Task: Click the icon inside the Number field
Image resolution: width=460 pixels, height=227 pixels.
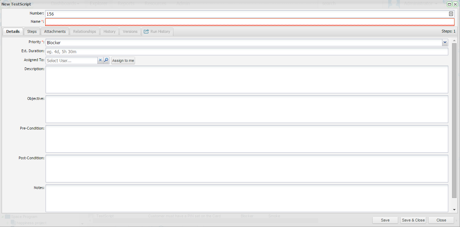Action: (x=451, y=14)
